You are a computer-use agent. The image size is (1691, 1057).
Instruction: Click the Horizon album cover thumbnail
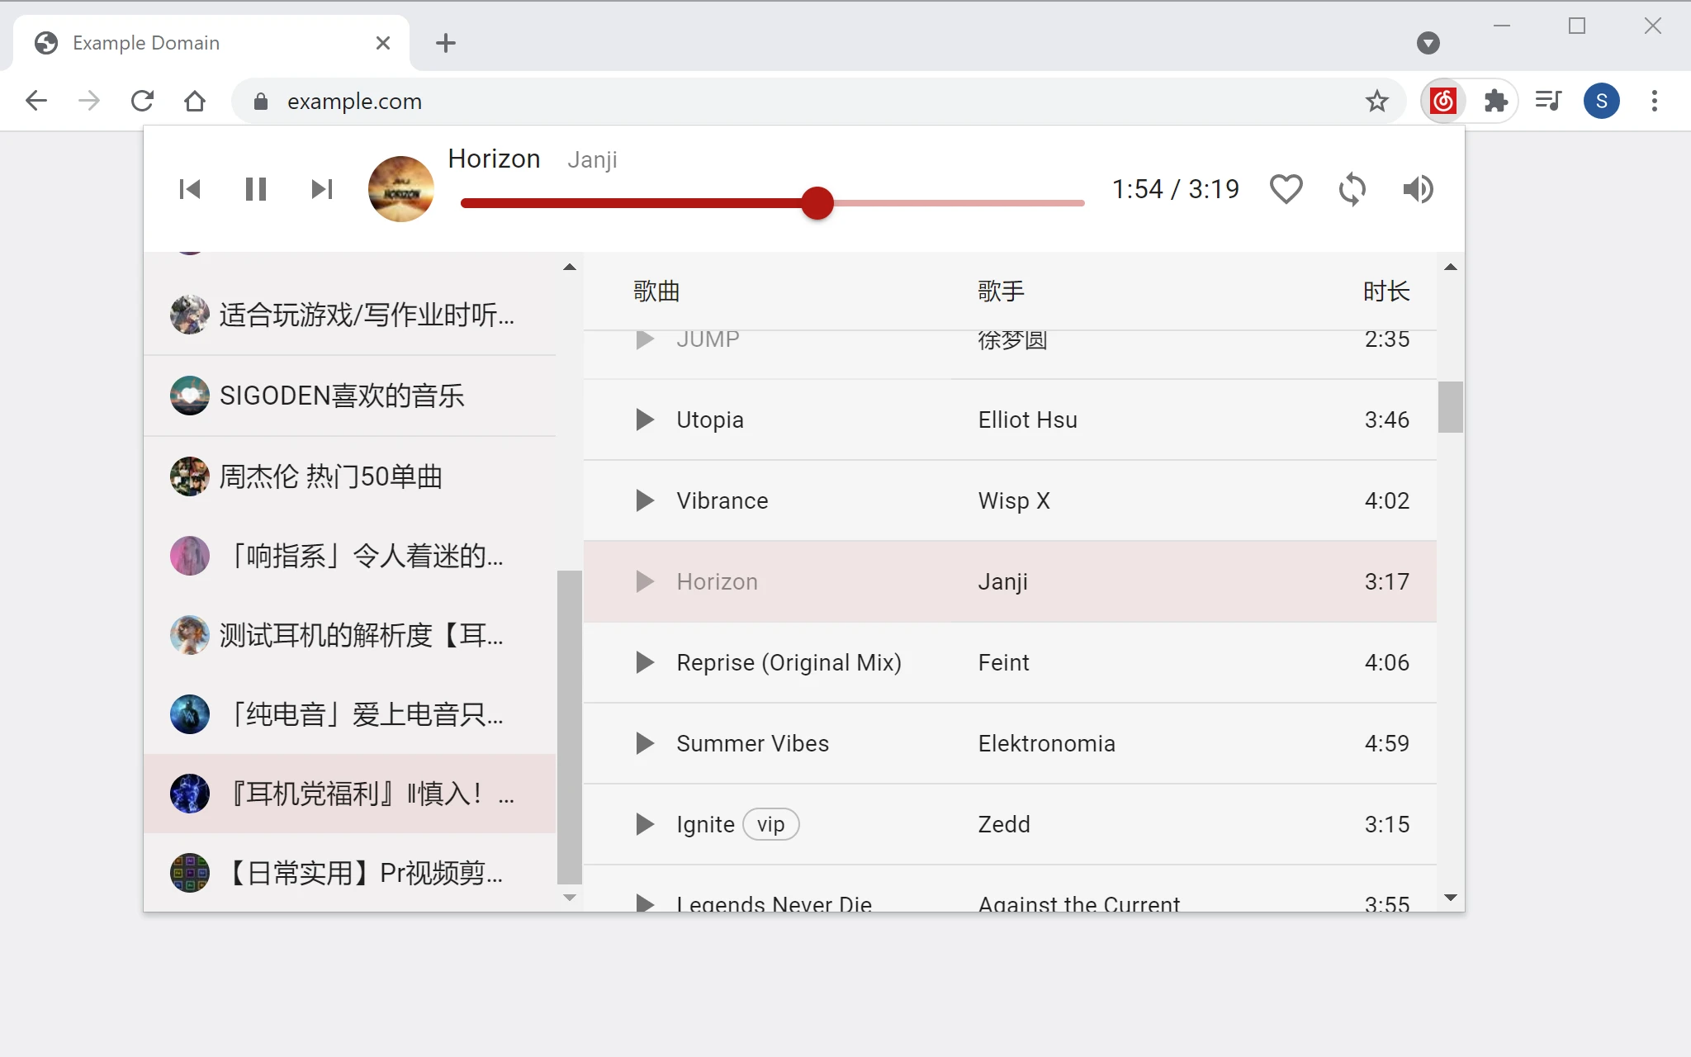coord(401,189)
